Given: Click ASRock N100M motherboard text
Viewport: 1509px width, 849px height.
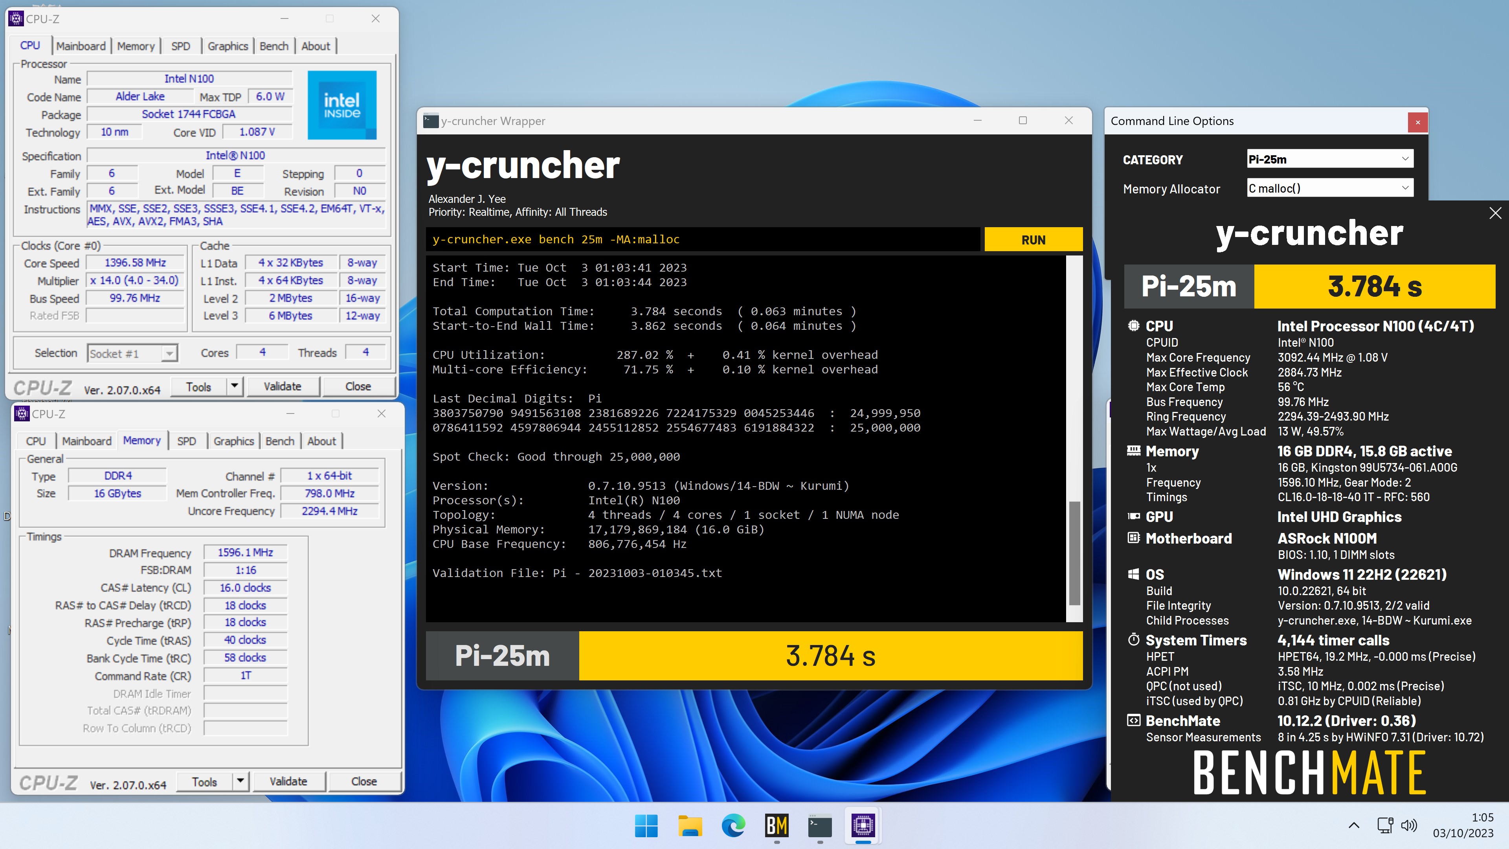Looking at the screenshot, I should coord(1327,538).
